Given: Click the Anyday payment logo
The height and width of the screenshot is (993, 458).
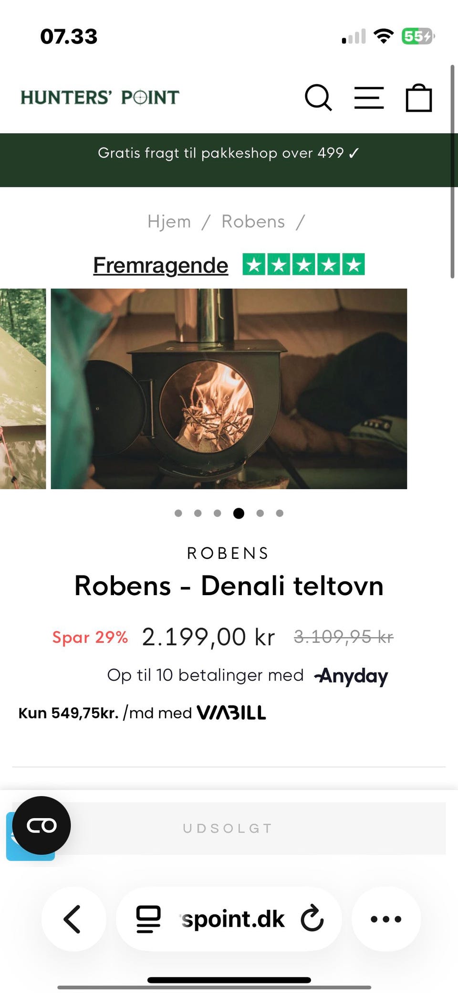Looking at the screenshot, I should (x=351, y=676).
